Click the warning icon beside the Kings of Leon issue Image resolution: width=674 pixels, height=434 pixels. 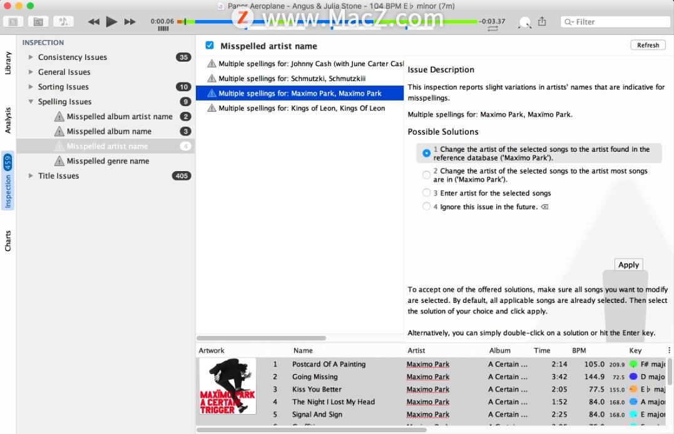(212, 108)
